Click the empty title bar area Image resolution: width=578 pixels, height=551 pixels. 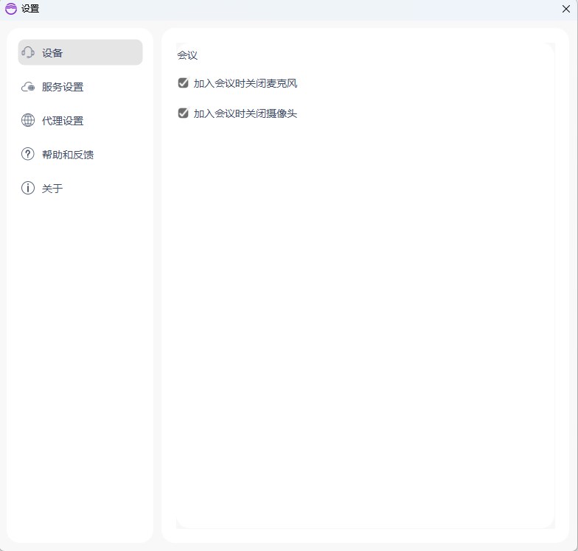pos(295,9)
